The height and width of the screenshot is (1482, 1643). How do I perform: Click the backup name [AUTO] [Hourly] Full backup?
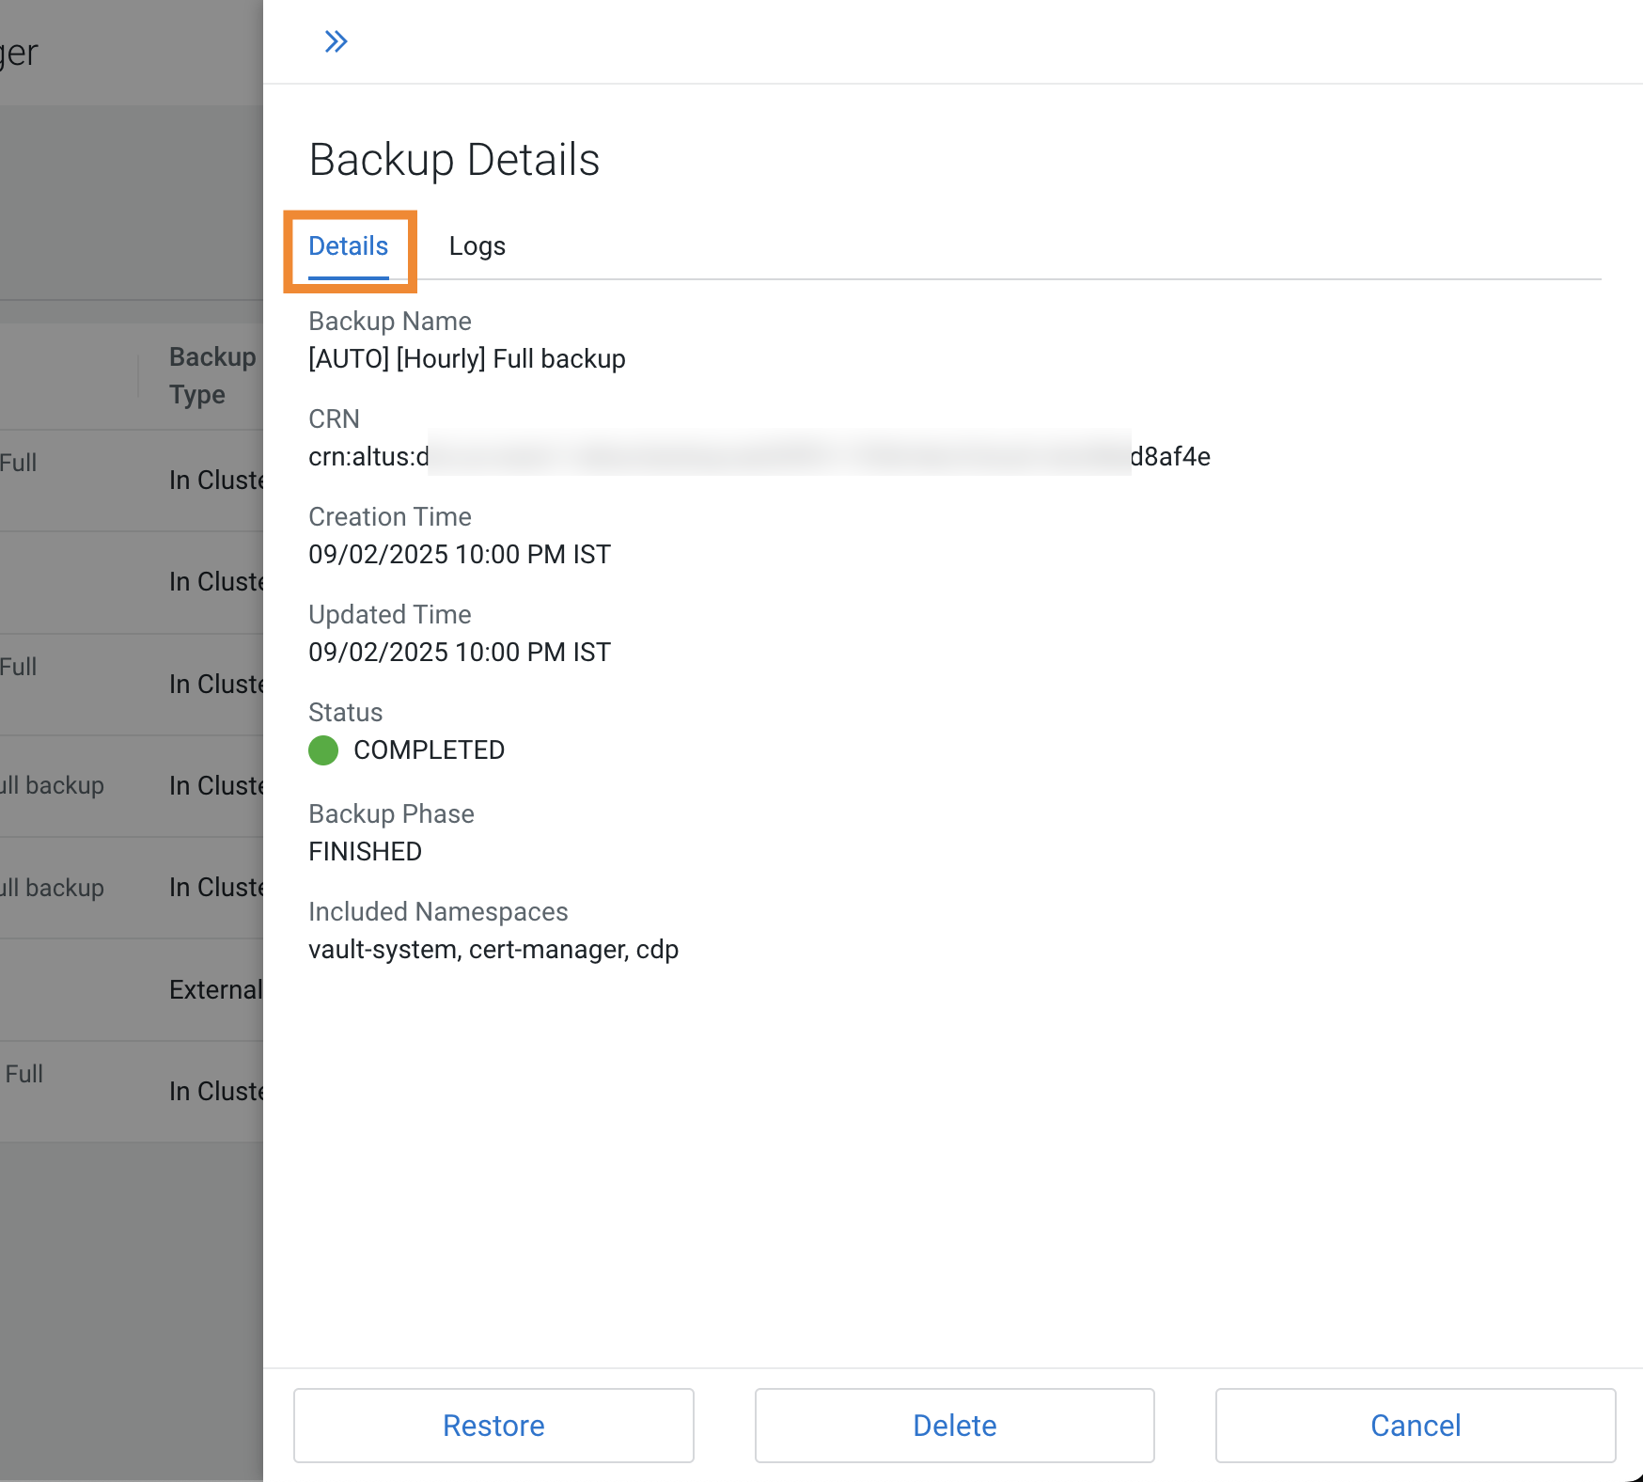[467, 358]
